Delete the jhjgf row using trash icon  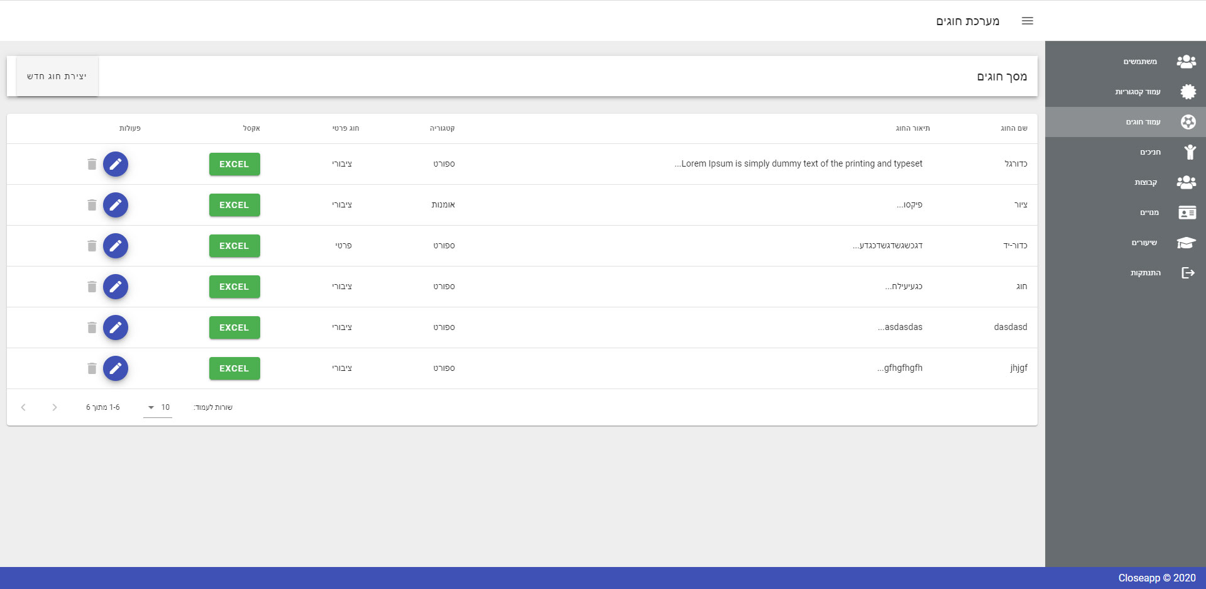tap(92, 368)
